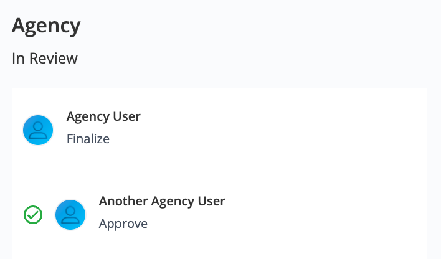
Task: Select the Agency User reviewer row
Action: tap(220, 130)
